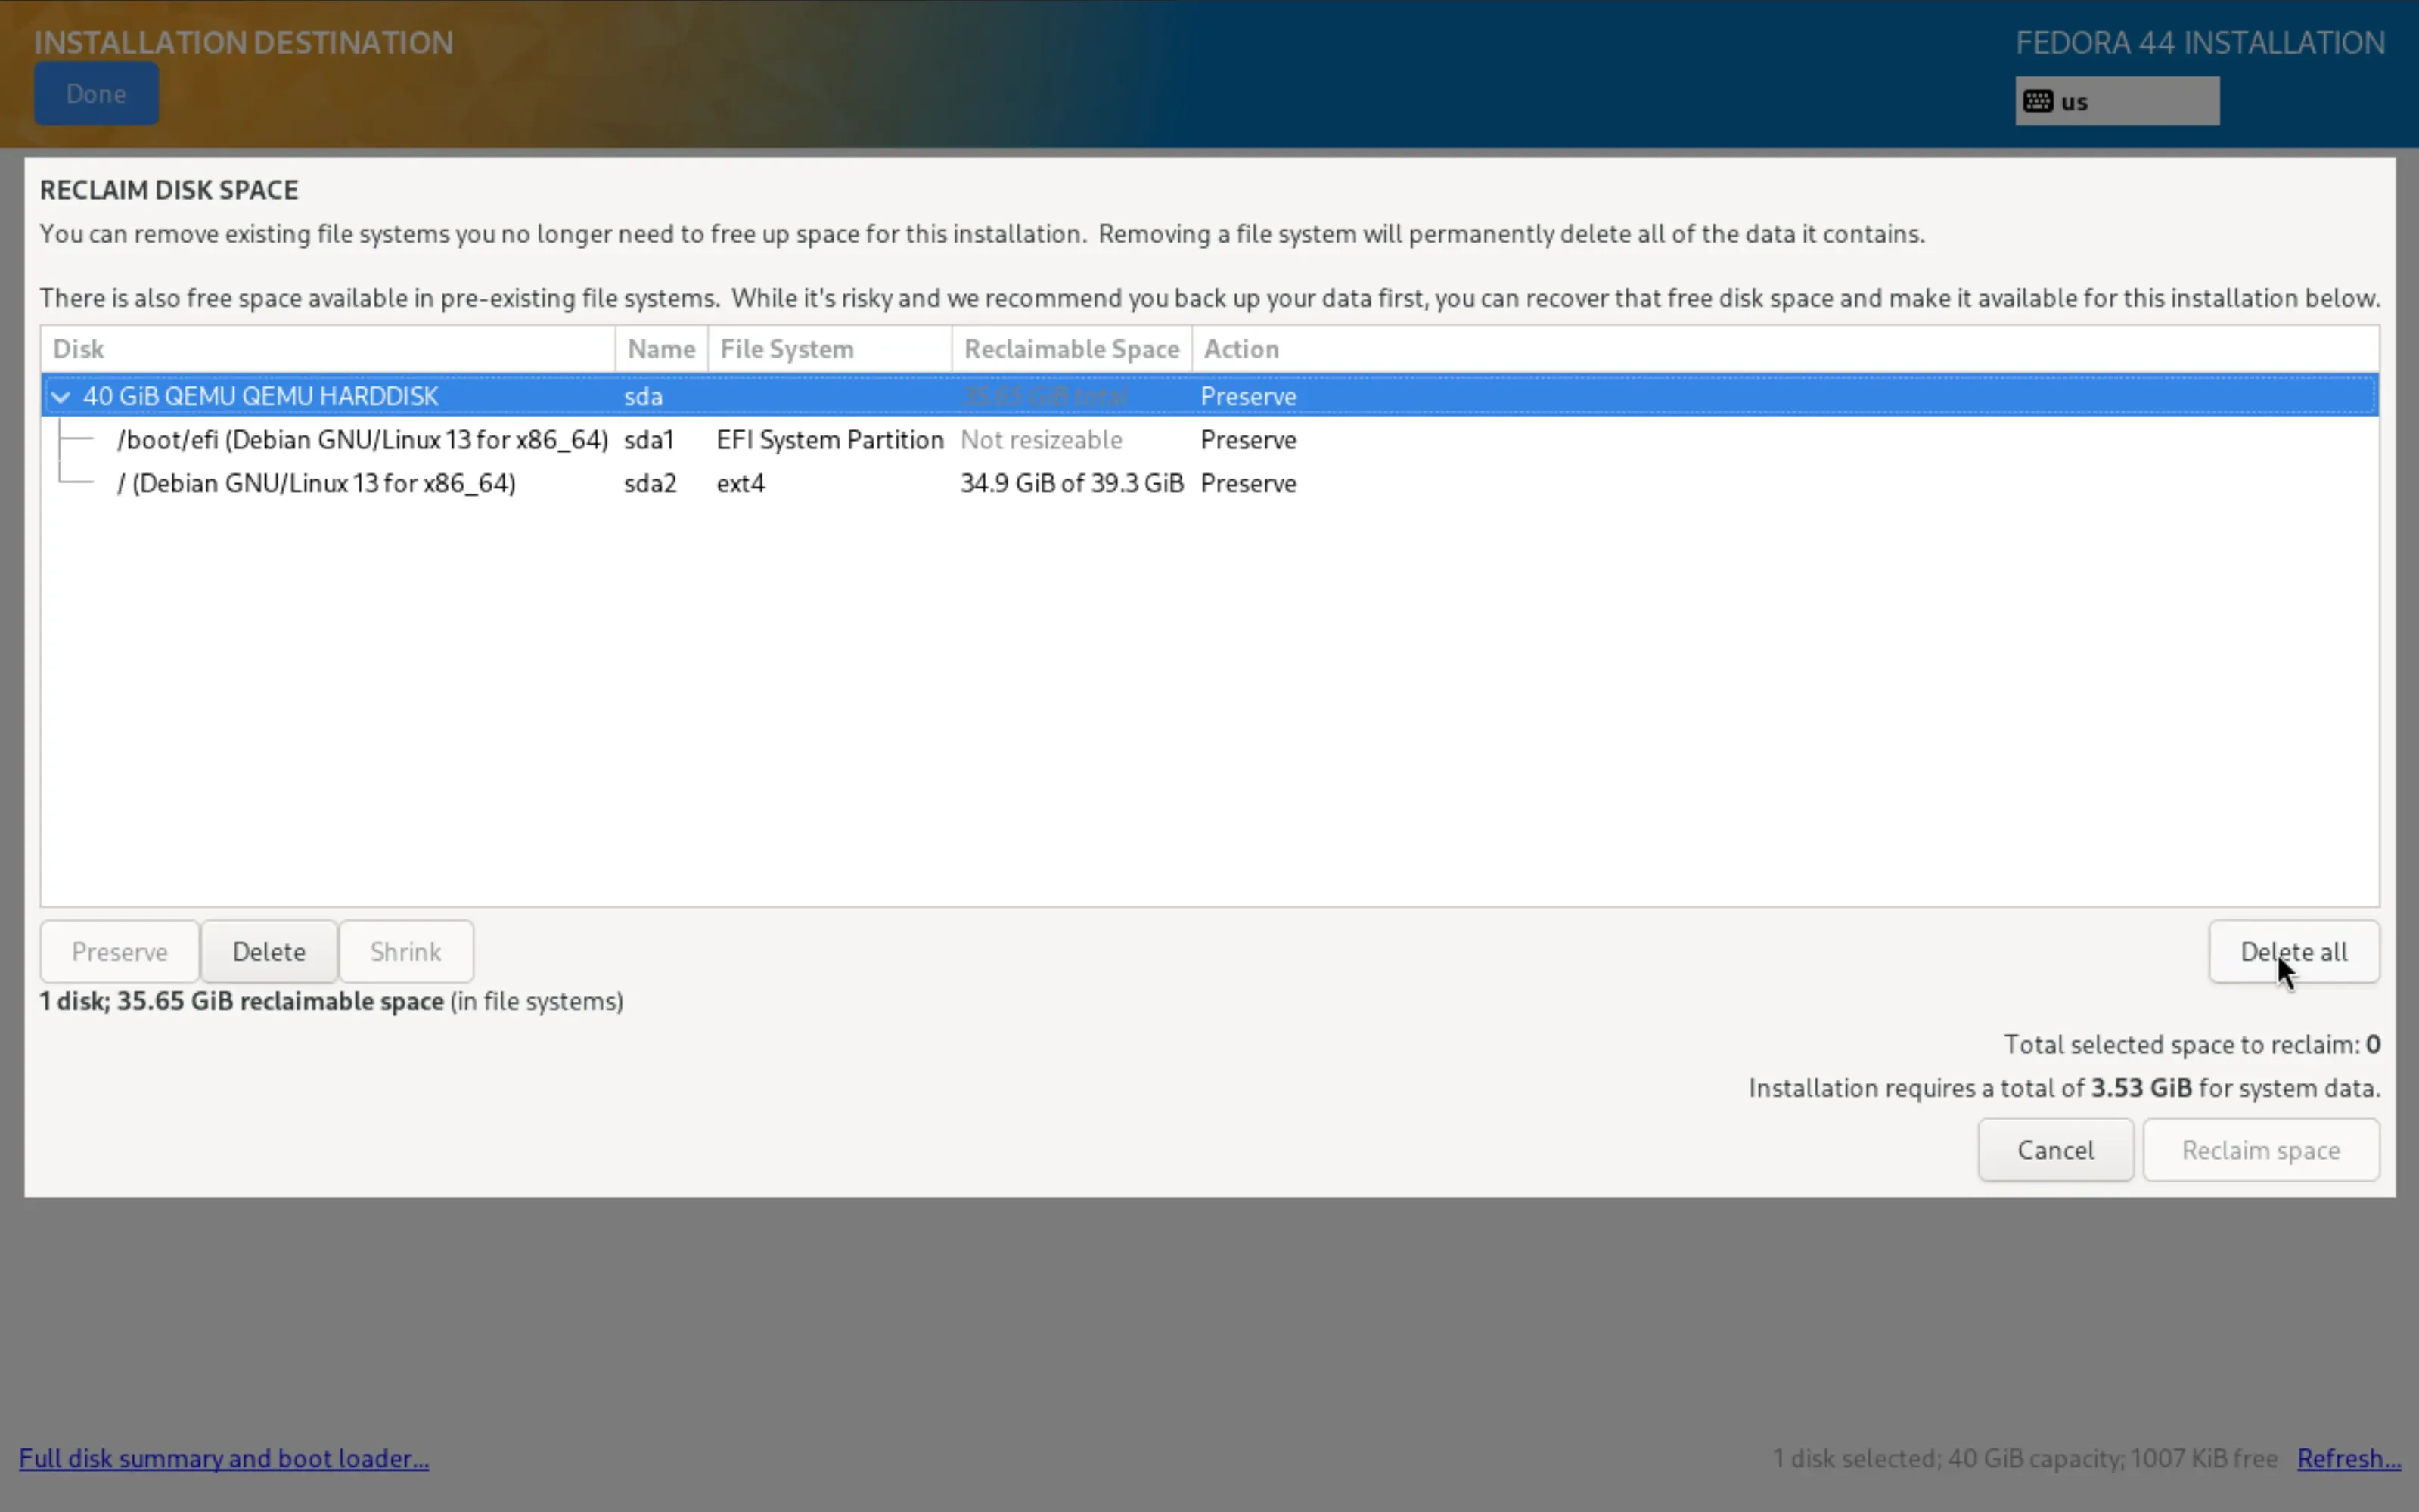Click the Shrink button

click(x=406, y=951)
